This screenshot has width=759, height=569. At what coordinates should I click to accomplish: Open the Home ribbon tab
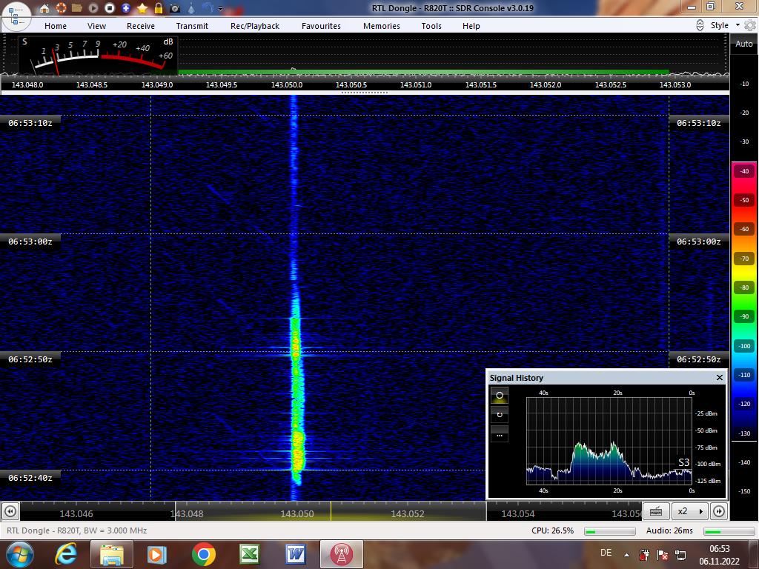click(x=56, y=26)
